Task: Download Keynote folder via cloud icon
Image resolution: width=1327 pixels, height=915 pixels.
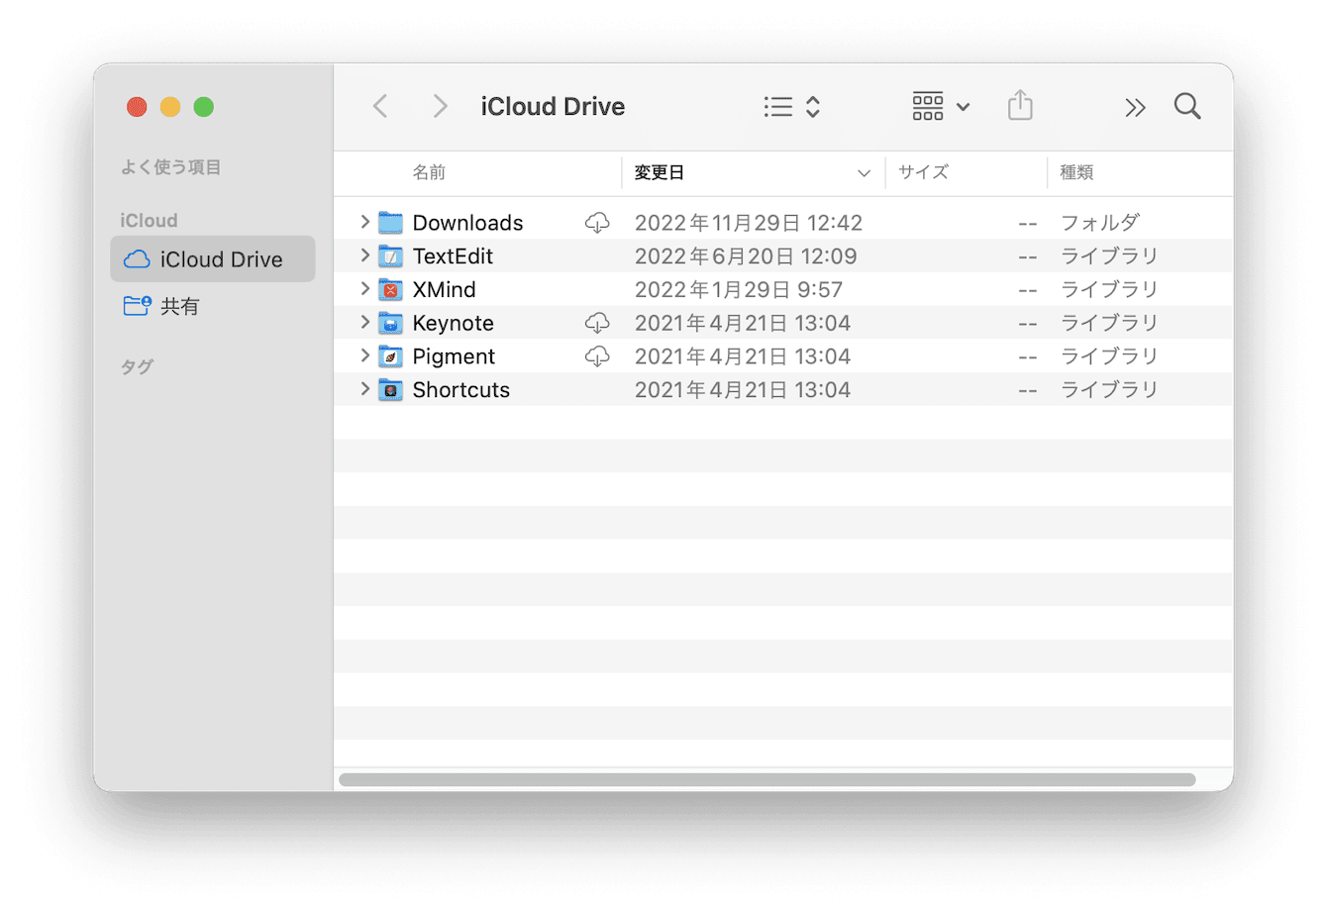Action: click(597, 323)
